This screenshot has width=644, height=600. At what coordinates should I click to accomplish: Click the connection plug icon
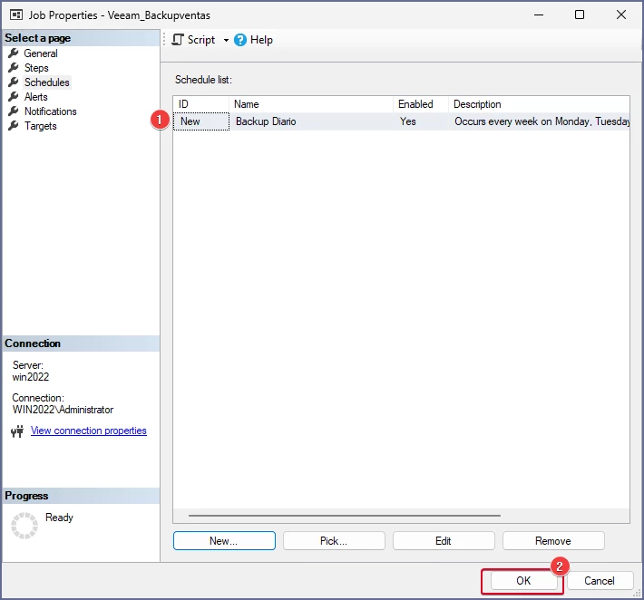pyautogui.click(x=17, y=431)
